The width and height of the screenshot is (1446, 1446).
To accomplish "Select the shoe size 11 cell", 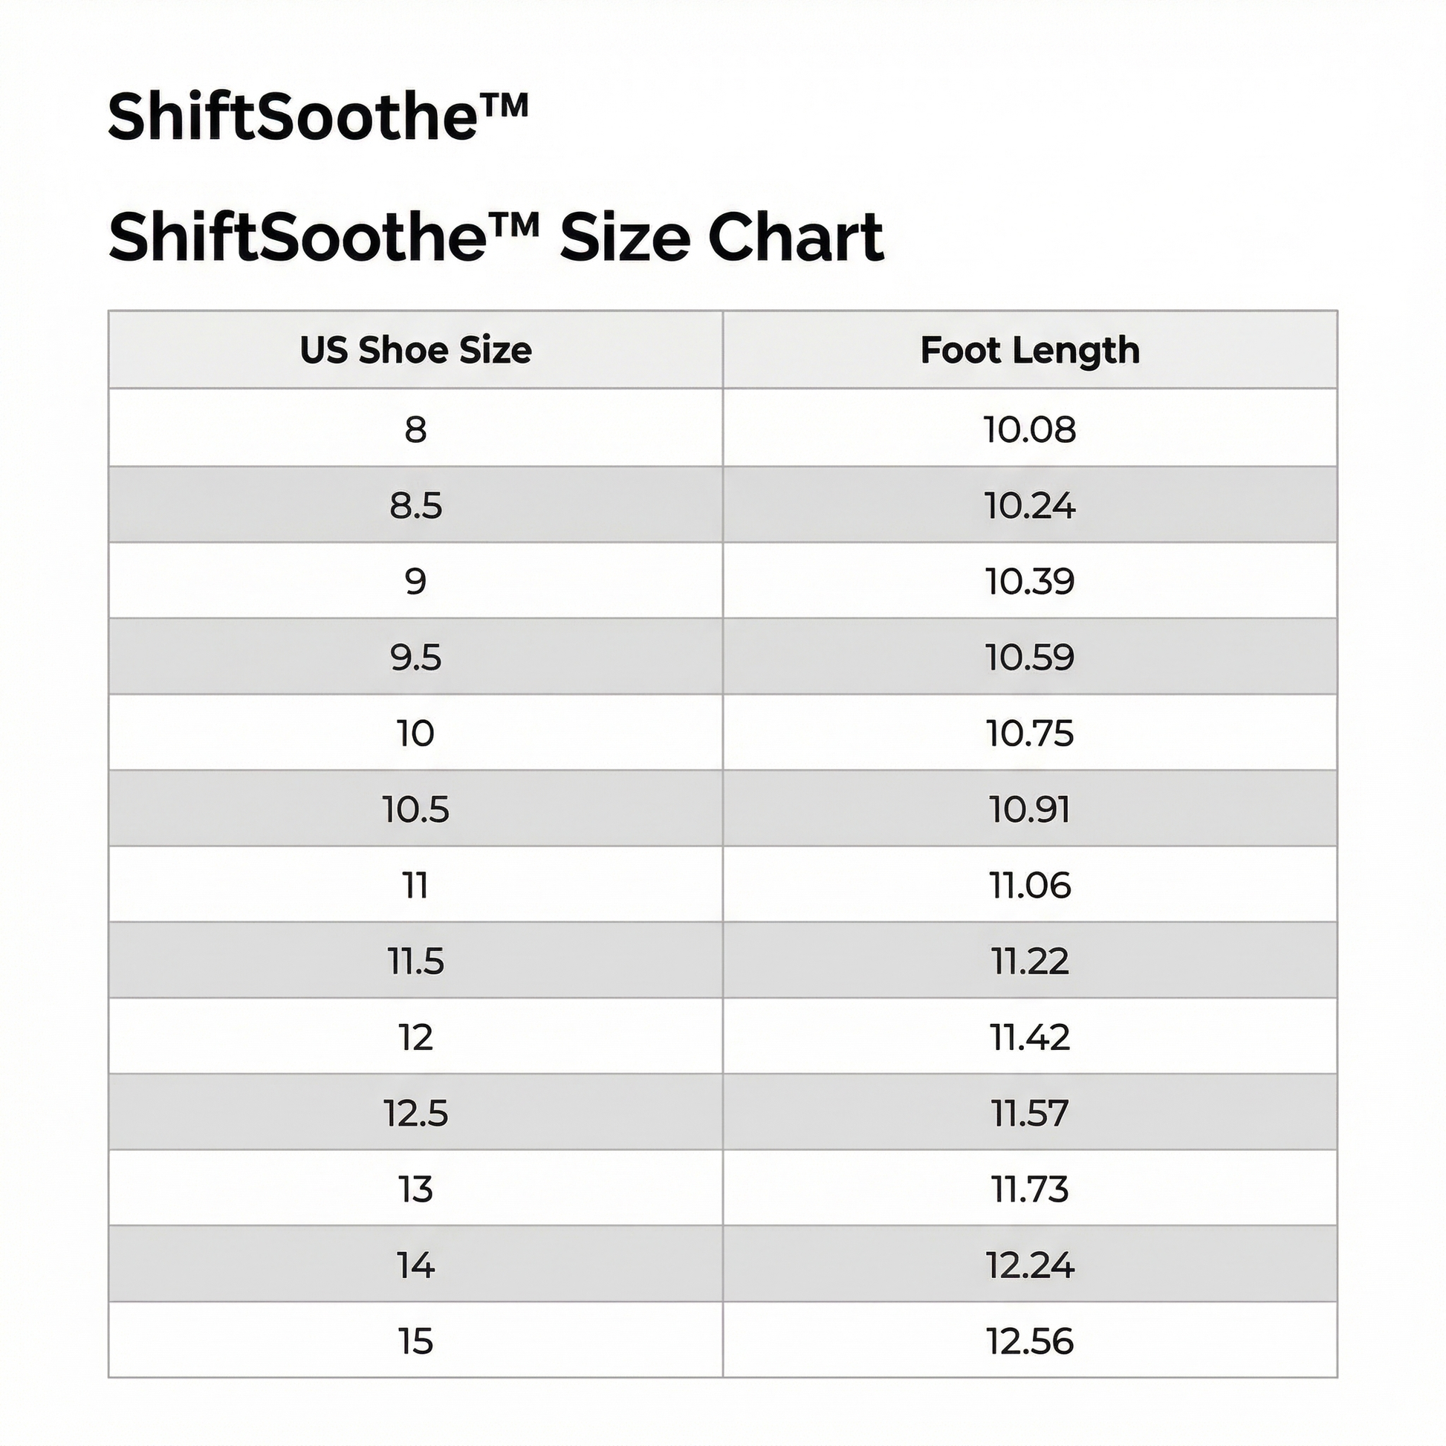I will coord(415,886).
